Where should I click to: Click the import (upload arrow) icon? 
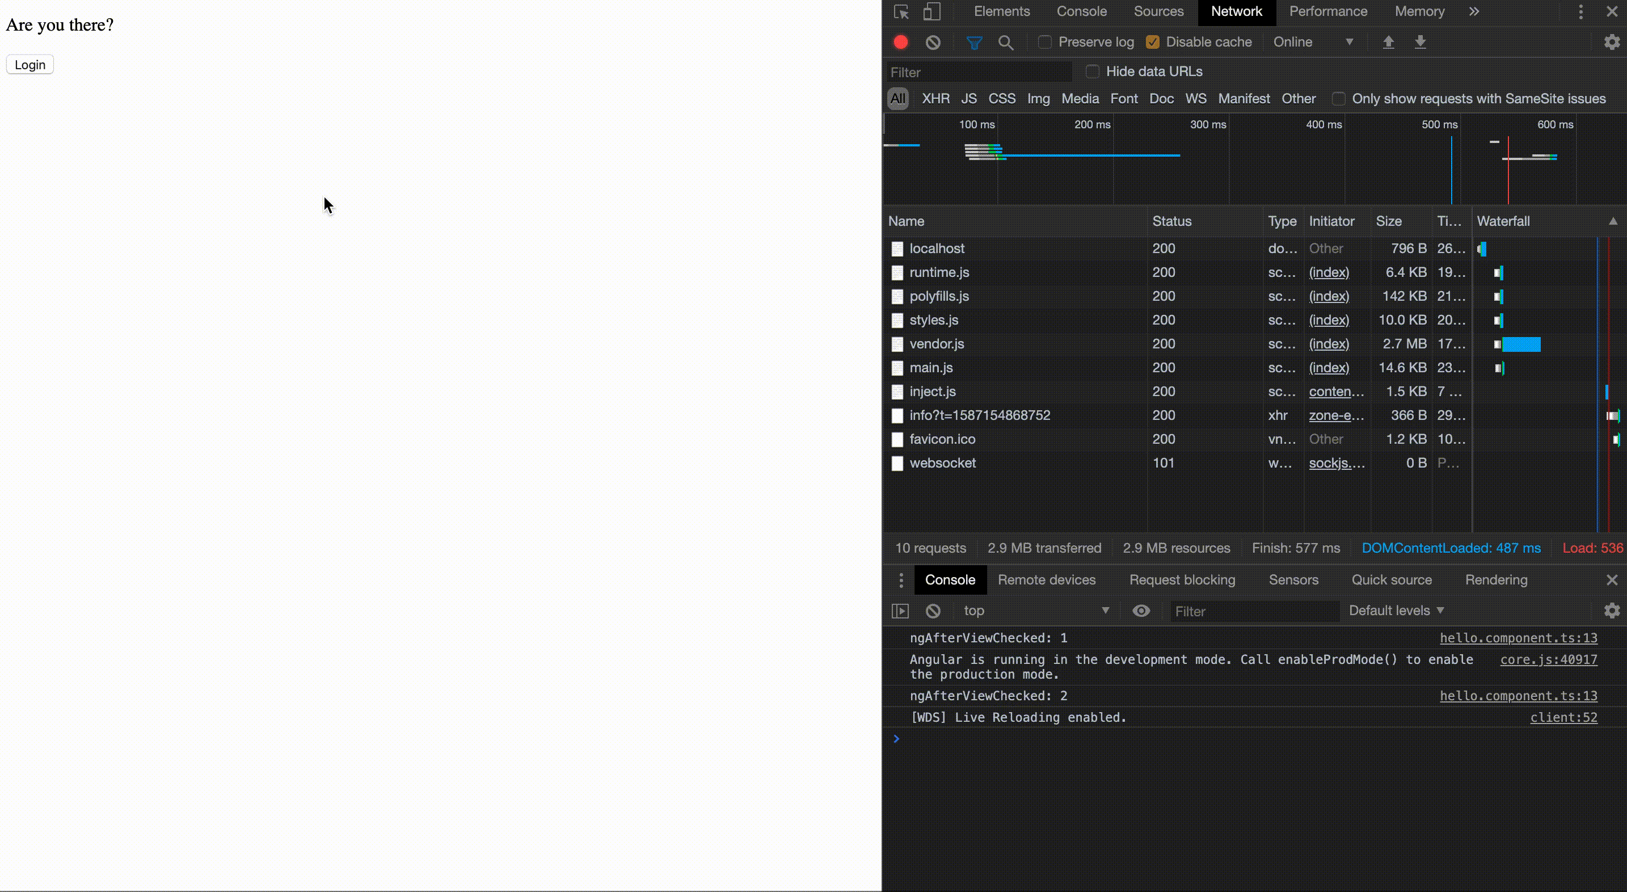[1388, 43]
